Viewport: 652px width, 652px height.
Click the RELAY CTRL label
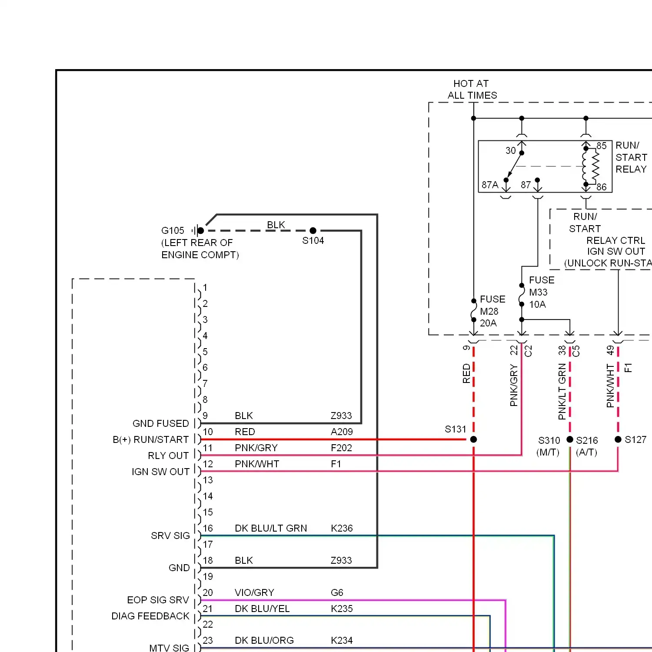615,240
